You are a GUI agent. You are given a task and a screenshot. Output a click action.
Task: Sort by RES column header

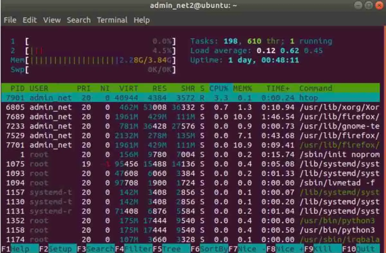[x=160, y=88]
